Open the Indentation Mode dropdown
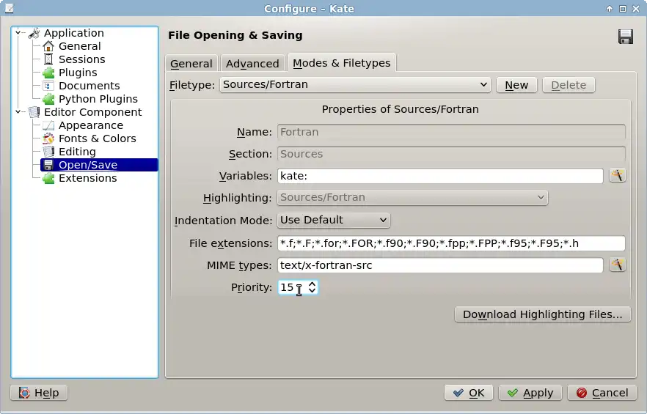The height and width of the screenshot is (414, 647). (x=333, y=221)
